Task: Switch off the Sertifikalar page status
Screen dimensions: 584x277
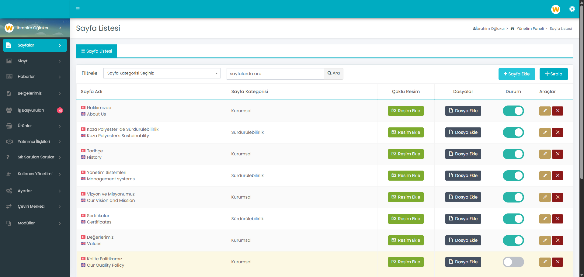Action: [513, 219]
